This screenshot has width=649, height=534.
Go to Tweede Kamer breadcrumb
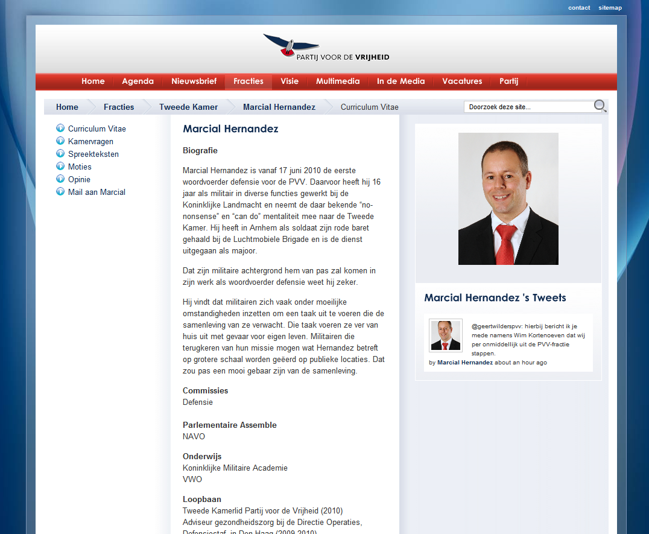pos(188,107)
